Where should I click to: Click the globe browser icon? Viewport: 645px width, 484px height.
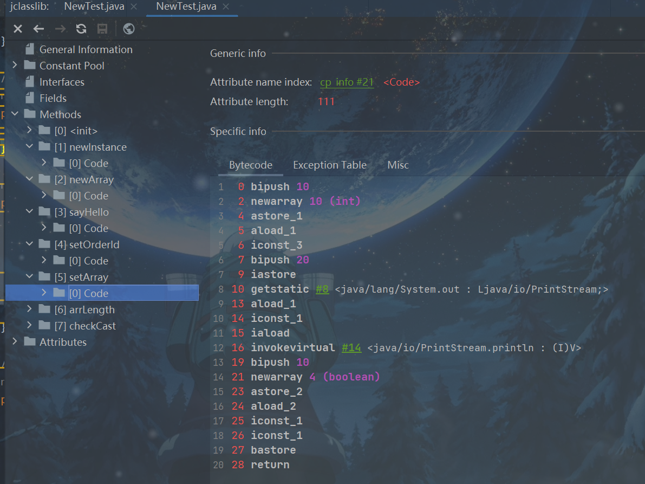click(x=129, y=29)
